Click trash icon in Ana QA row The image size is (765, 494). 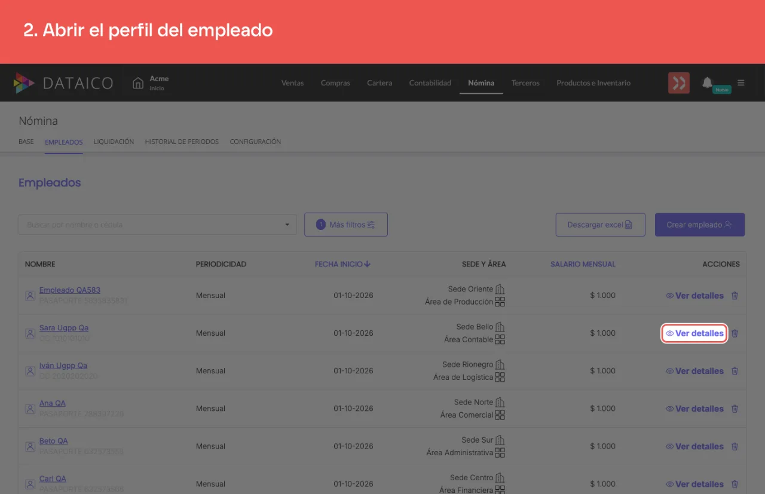tap(735, 409)
